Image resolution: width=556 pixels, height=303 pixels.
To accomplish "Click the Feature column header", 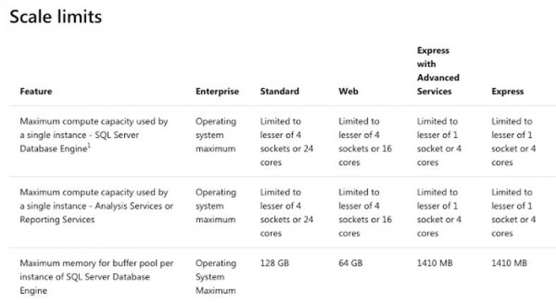I will coord(36,92).
